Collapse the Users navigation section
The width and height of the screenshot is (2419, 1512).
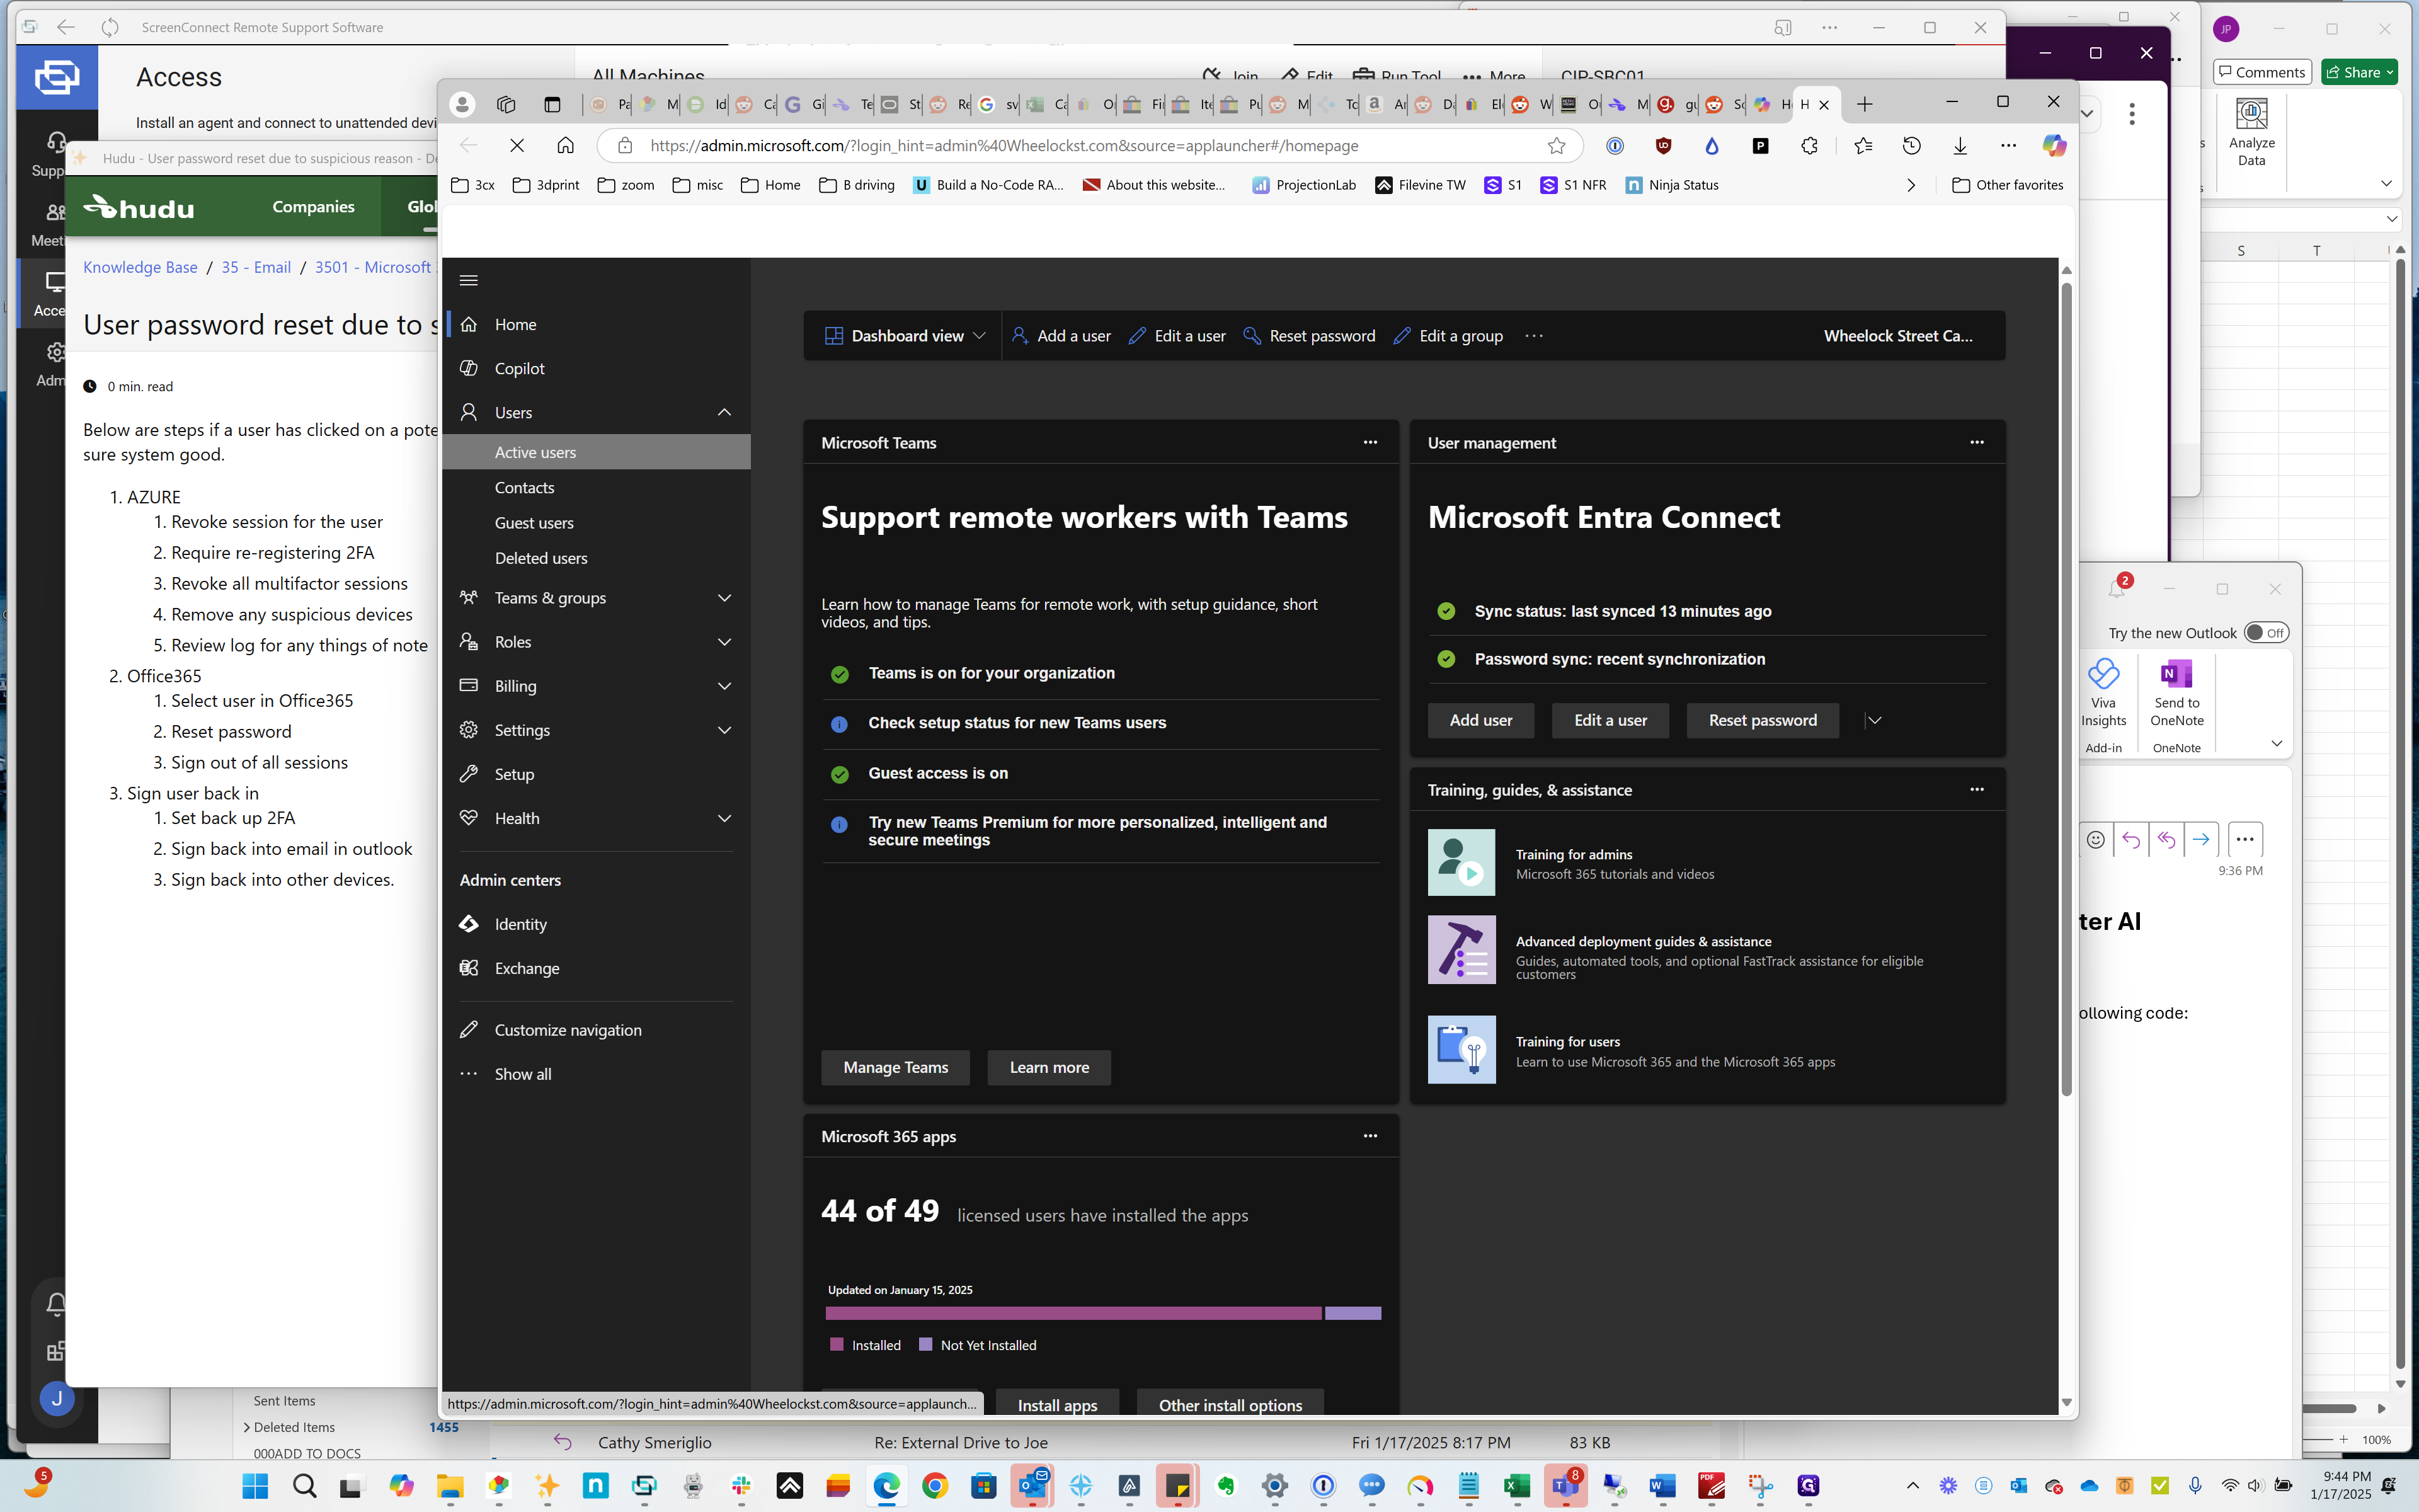[x=724, y=412]
